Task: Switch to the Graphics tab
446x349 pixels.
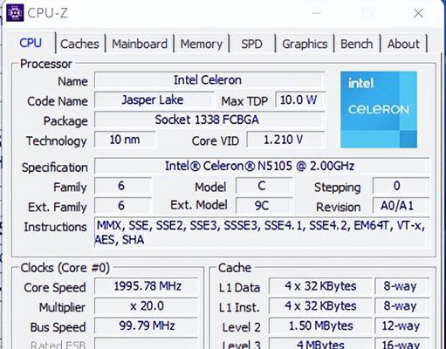Action: (x=305, y=44)
